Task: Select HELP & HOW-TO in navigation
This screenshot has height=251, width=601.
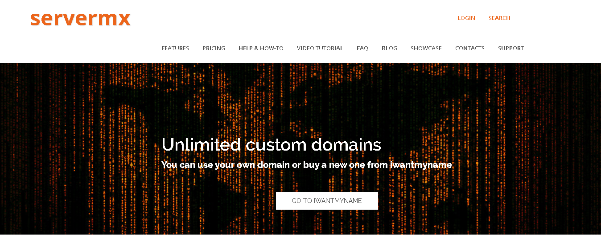Action: click(261, 48)
